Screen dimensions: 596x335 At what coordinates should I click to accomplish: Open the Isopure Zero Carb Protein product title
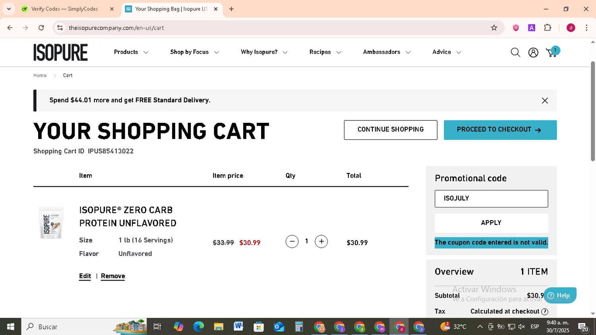point(128,217)
